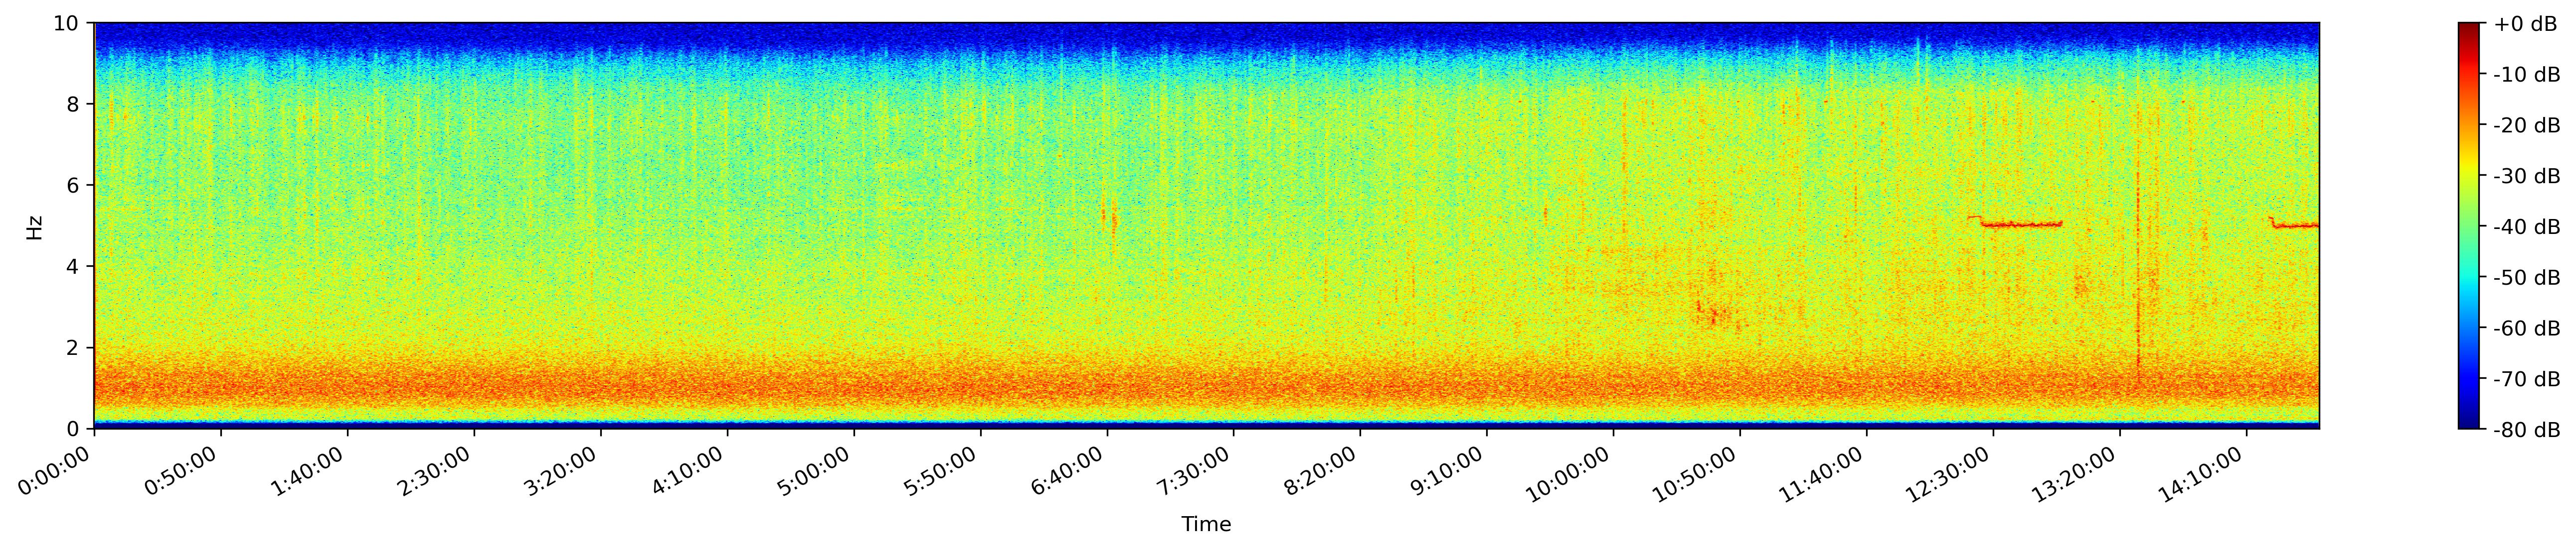Click the -40 dB colorbar label
2576x550 pixels.
click(x=2526, y=226)
